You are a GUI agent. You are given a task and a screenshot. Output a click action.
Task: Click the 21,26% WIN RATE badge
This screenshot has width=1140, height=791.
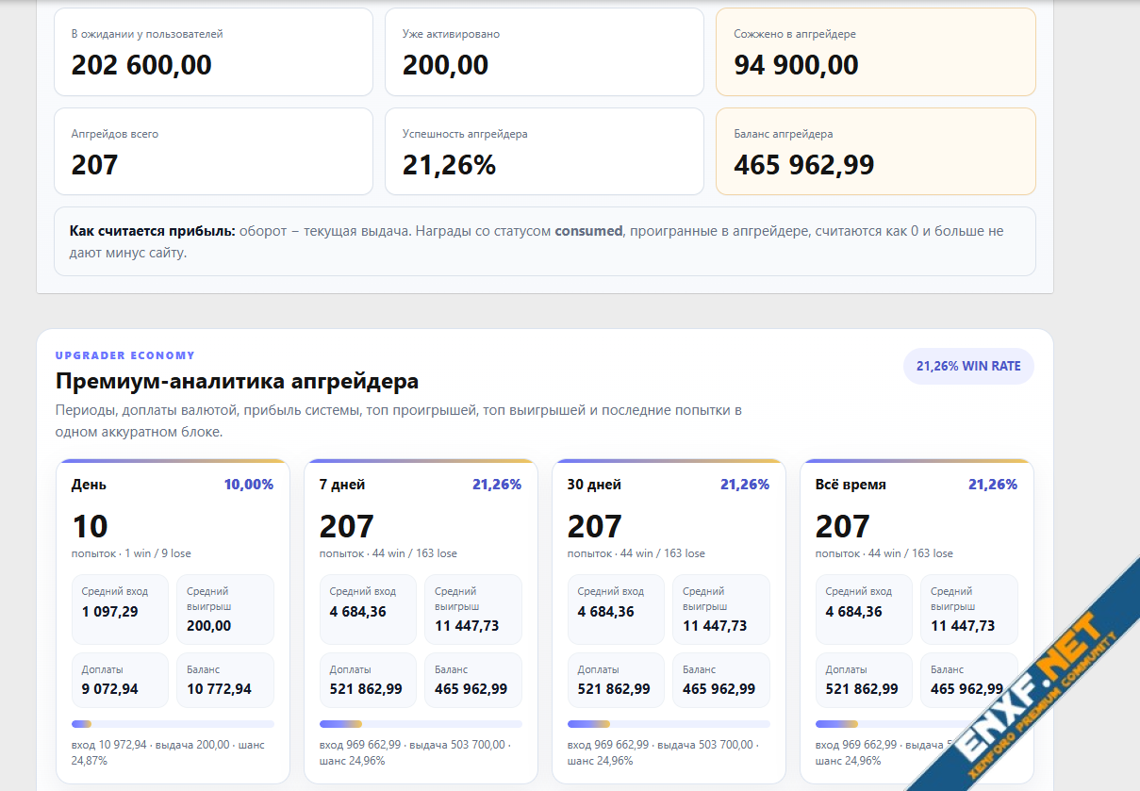click(x=968, y=366)
